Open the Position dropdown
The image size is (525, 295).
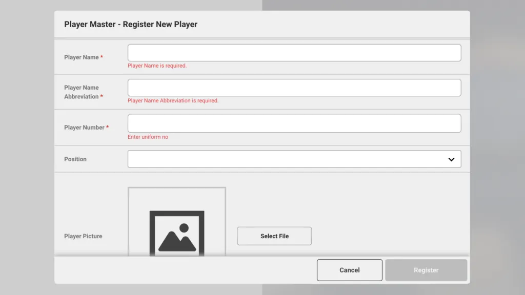294,159
